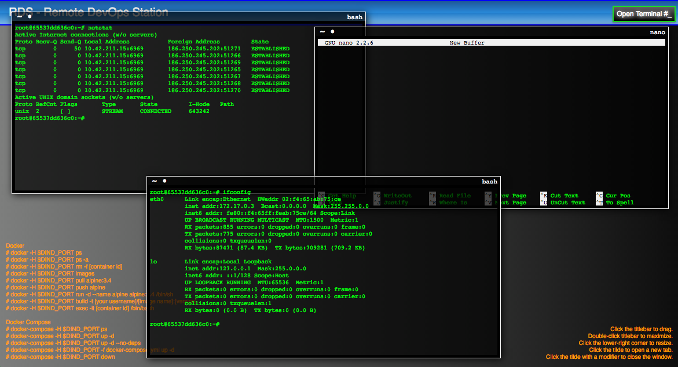This screenshot has width=678, height=367.
Task: Click the eth0 interface label
Action: pos(157,199)
